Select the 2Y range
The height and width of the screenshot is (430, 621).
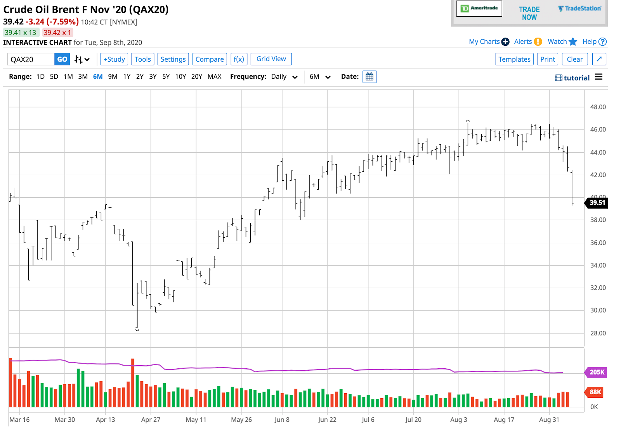tap(140, 77)
